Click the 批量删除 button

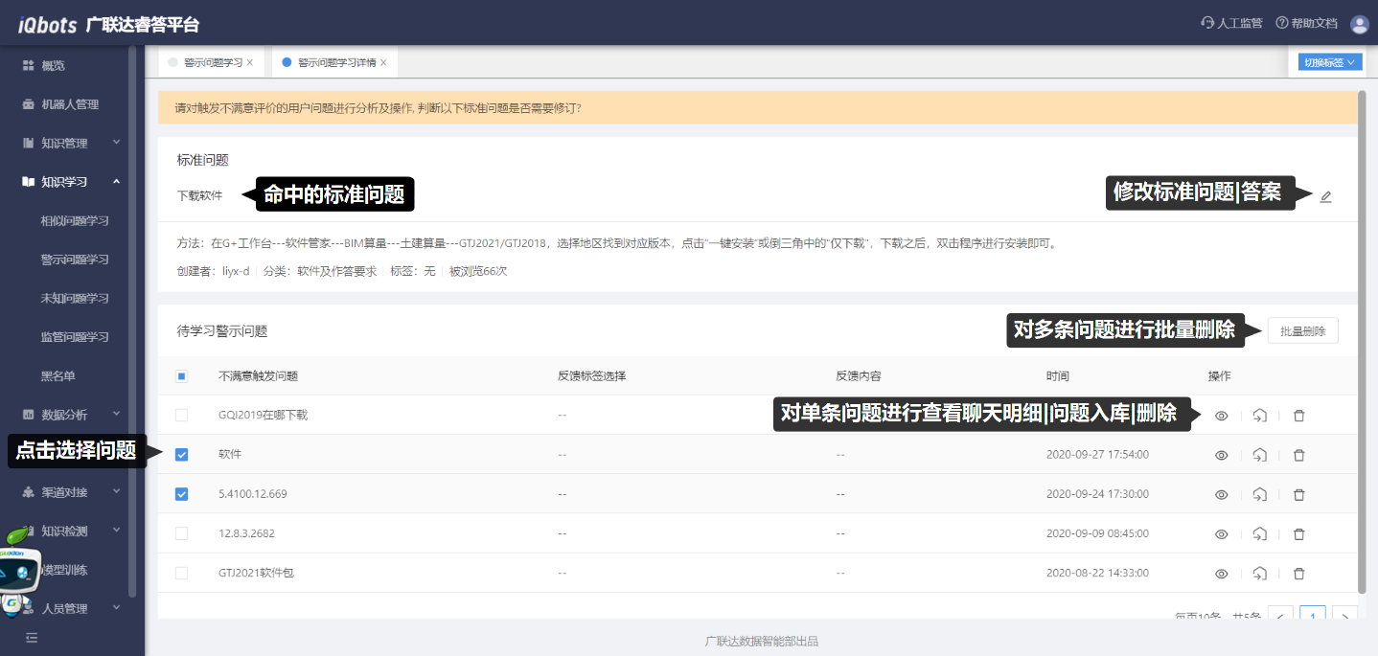click(x=1302, y=331)
